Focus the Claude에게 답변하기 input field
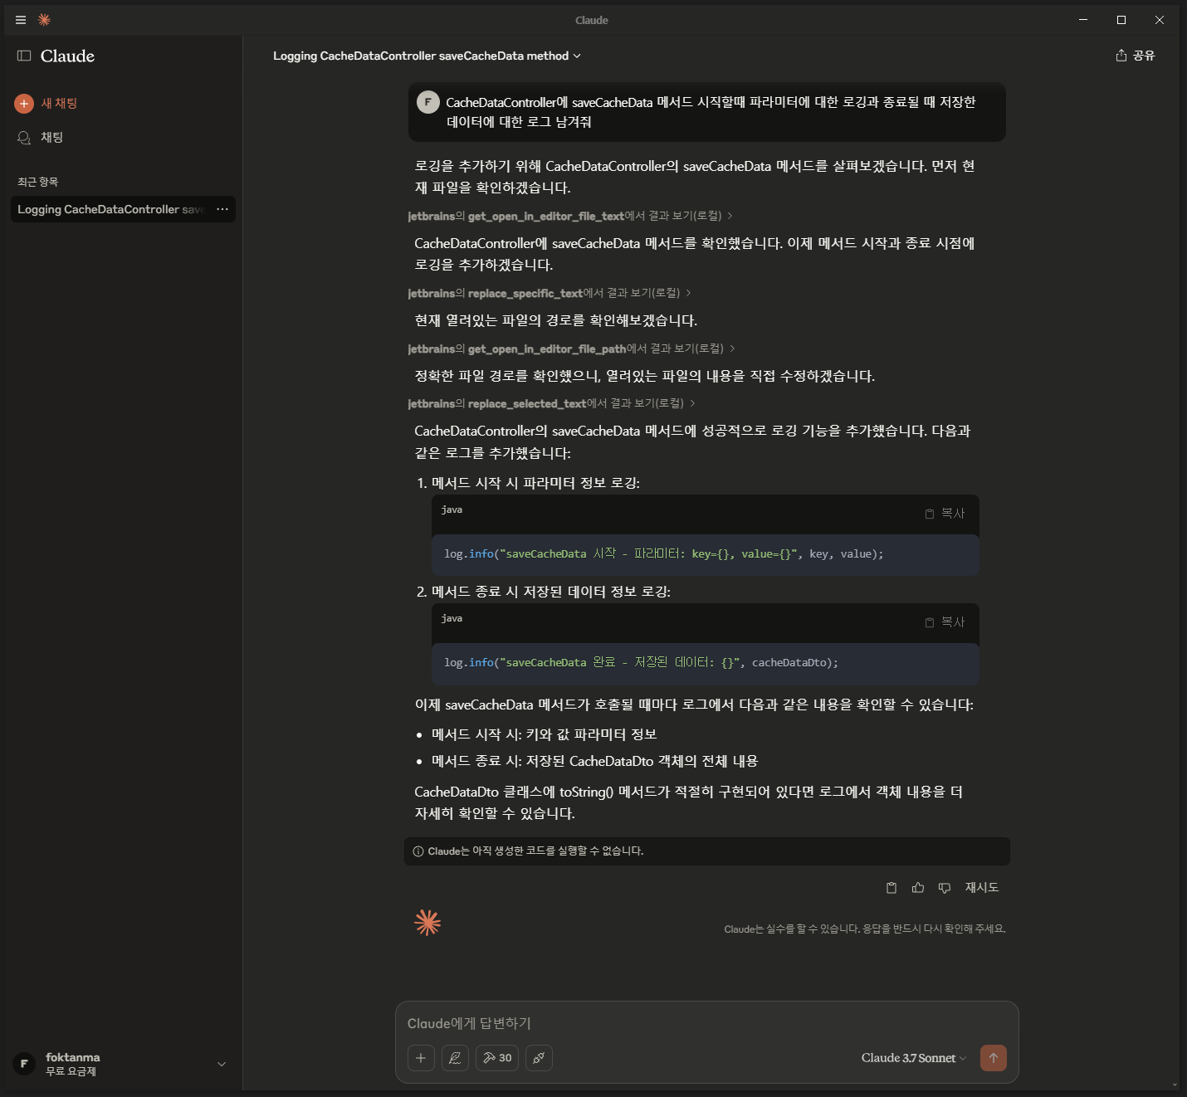 tap(706, 1023)
